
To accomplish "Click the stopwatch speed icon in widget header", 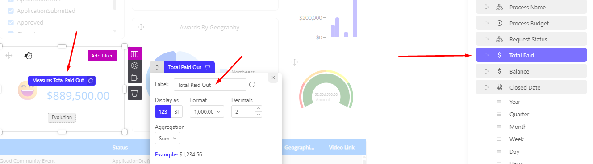I will point(29,55).
